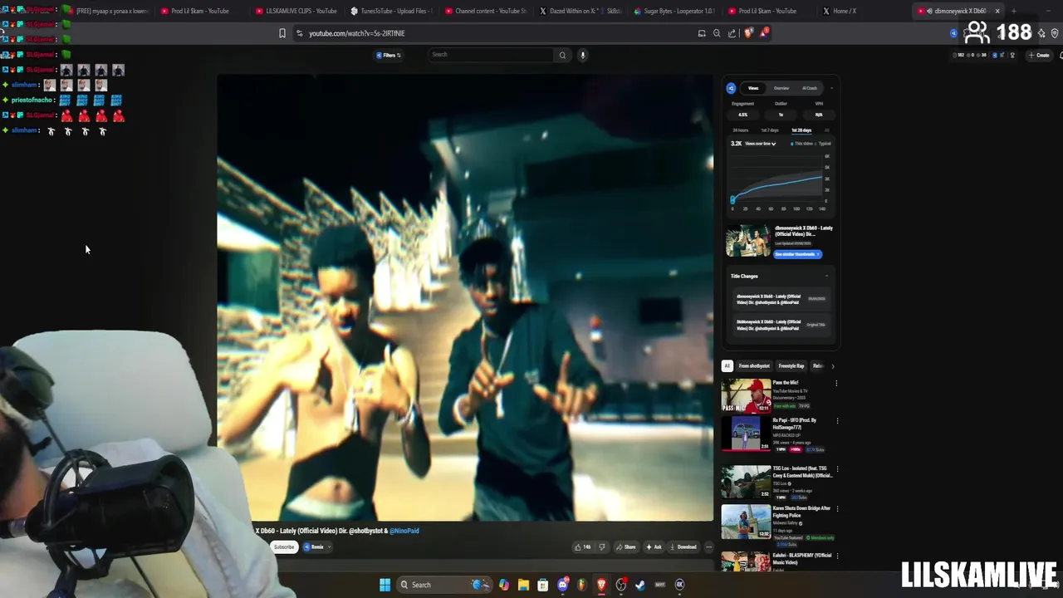The width and height of the screenshot is (1063, 598).
Task: Select the Views tab in stats panel
Action: click(753, 88)
